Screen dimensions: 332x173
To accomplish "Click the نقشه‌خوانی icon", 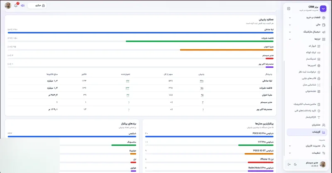I will coord(319,91).
